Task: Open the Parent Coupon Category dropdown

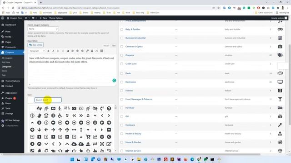Action: (43, 29)
